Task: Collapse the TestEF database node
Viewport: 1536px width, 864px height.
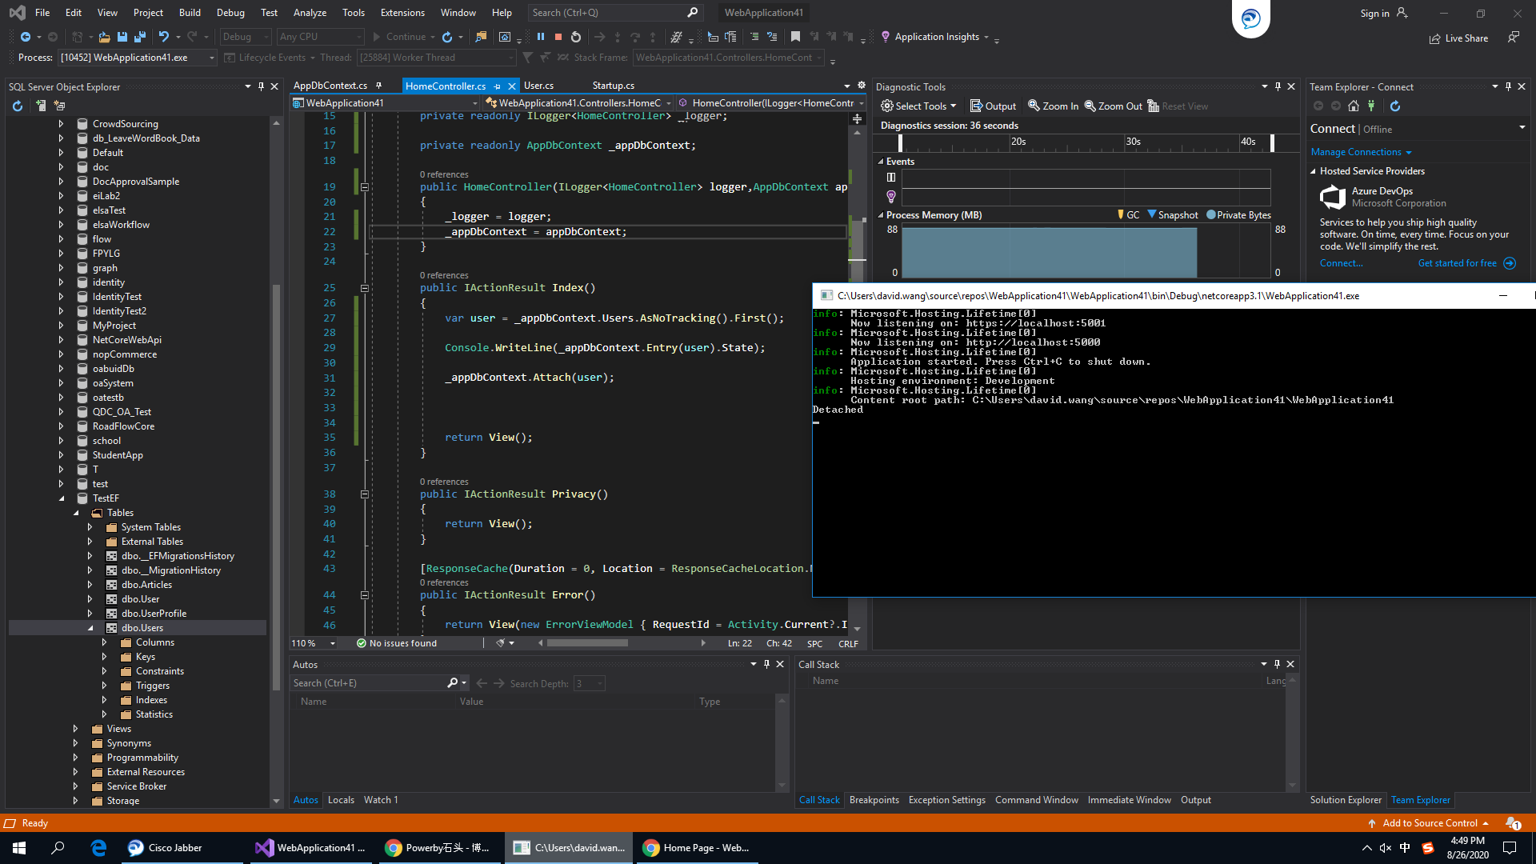Action: [x=62, y=498]
